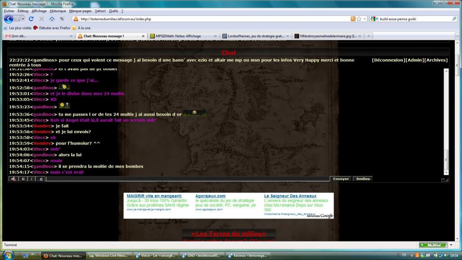The width and height of the screenshot is (462, 260).
Task: Open the Affichage menu
Action: point(39,11)
